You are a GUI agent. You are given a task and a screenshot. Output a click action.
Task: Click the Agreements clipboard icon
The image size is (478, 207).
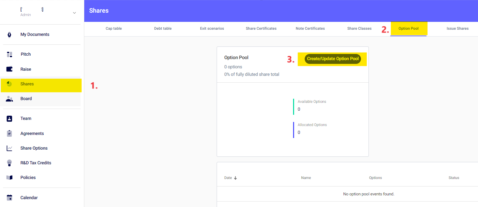pyautogui.click(x=10, y=134)
